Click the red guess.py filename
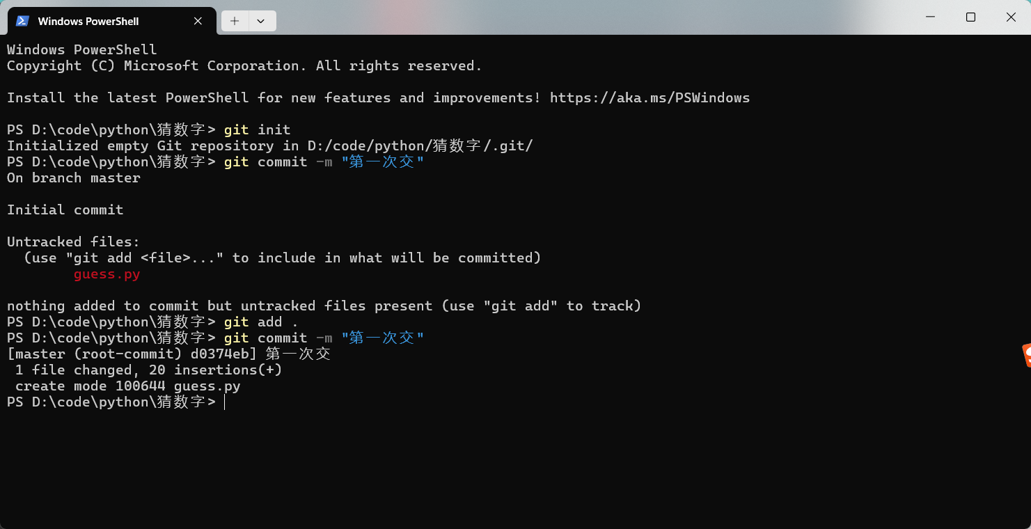Screen dimensions: 1031x529 [x=107, y=274]
